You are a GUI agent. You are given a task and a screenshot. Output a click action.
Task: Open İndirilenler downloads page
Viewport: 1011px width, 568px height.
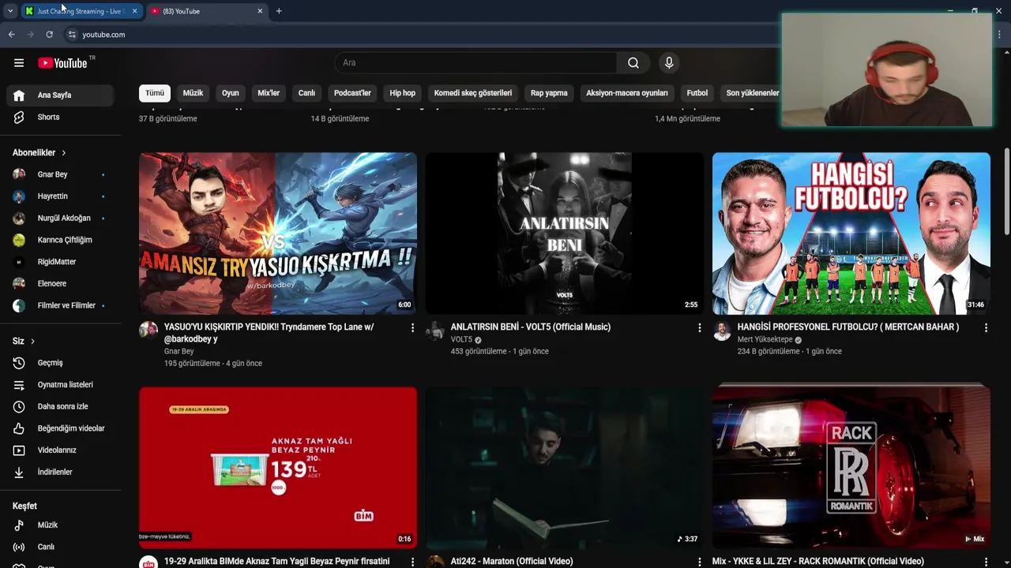60,472
